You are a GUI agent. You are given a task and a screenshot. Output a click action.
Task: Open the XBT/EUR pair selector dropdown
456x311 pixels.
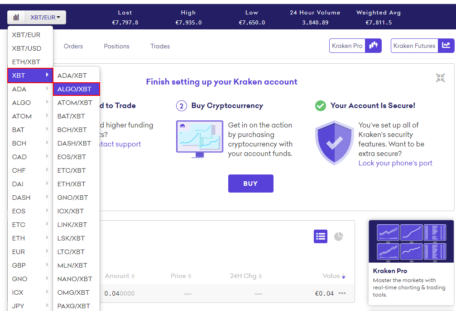46,18
